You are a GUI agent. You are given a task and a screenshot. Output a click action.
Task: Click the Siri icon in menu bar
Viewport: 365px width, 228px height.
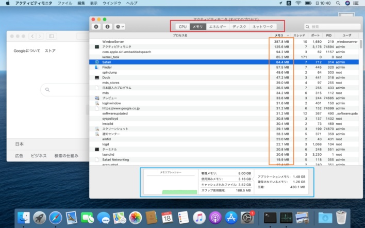(347, 3)
